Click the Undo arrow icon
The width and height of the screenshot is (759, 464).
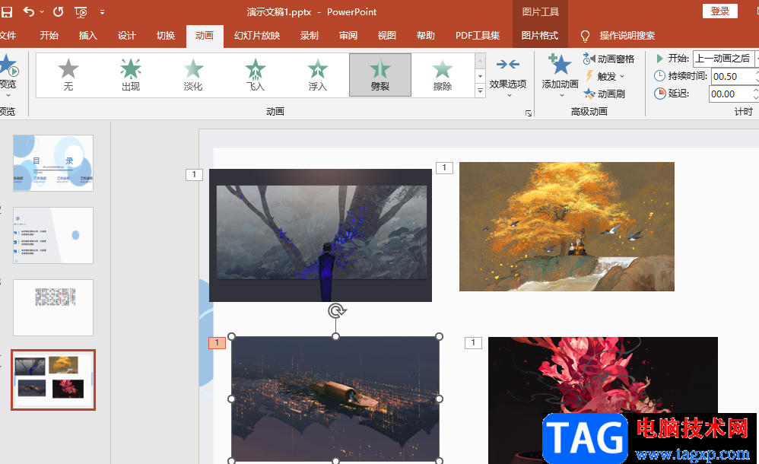pyautogui.click(x=29, y=11)
